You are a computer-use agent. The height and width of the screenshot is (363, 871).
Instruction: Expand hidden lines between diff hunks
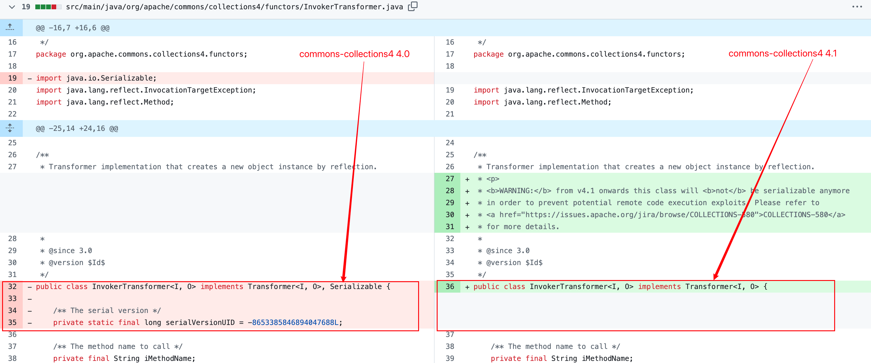click(10, 128)
